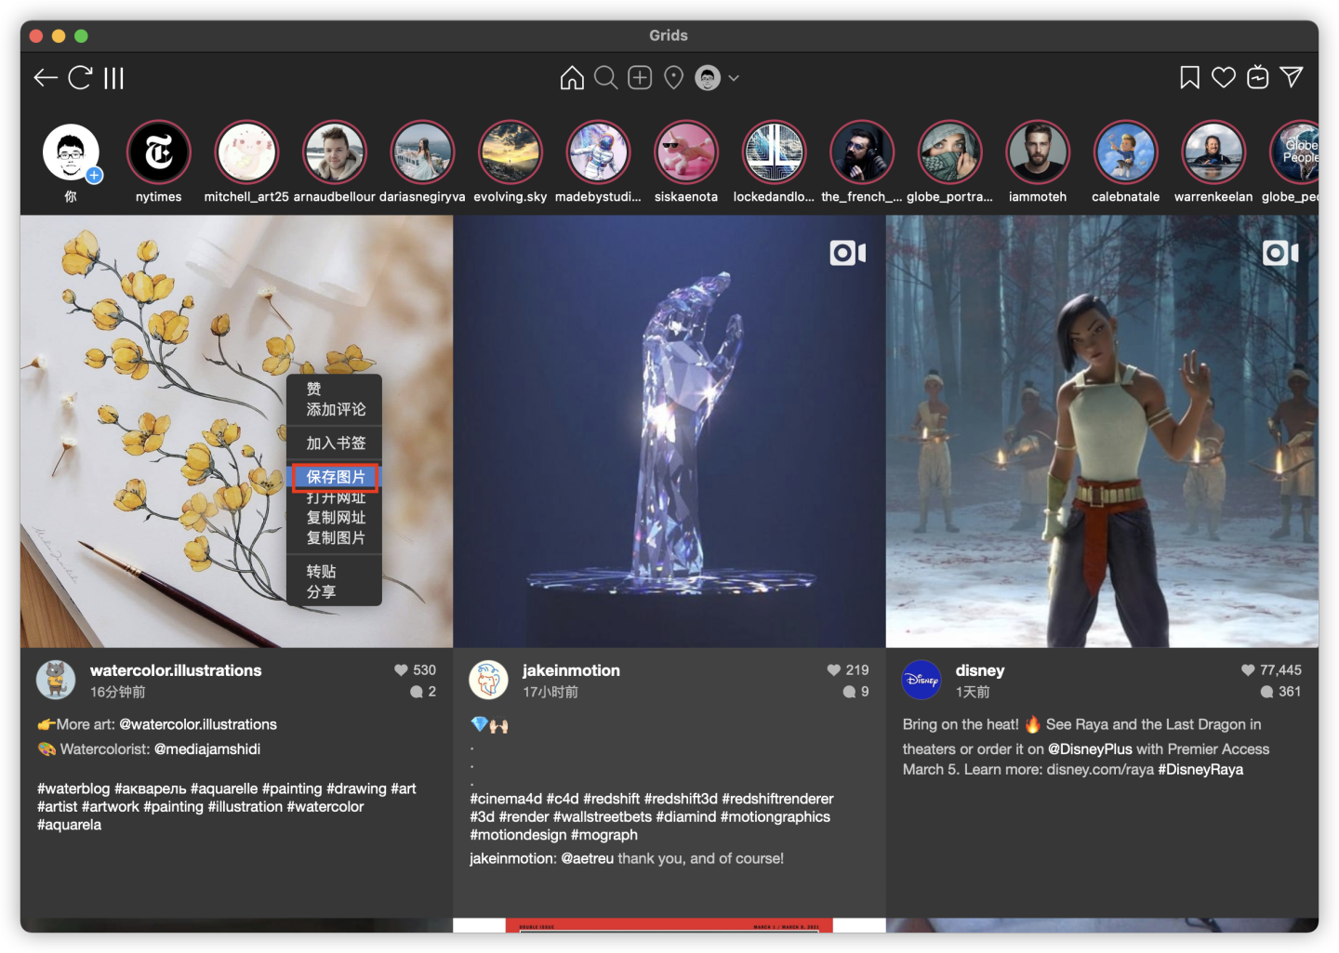Open the @DisneyPlus mention
This screenshot has height=953, width=1339.
coord(1090,749)
